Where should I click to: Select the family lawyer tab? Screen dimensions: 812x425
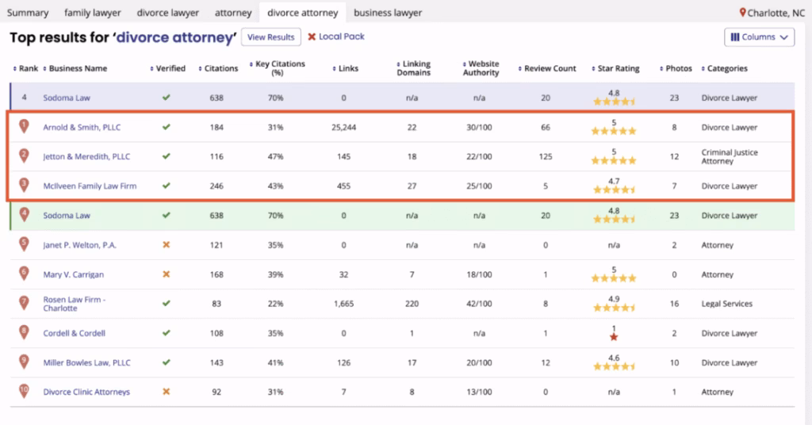[x=92, y=13]
